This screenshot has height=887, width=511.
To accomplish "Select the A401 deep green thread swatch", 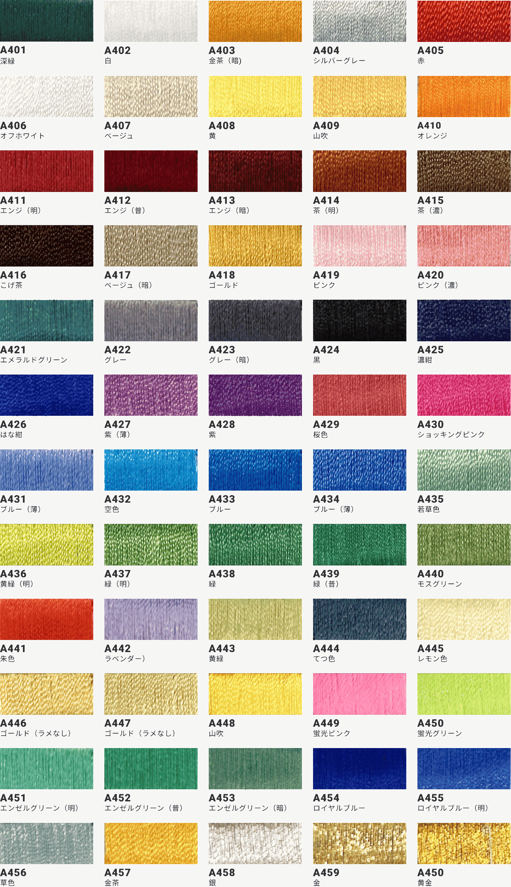I will (x=47, y=21).
